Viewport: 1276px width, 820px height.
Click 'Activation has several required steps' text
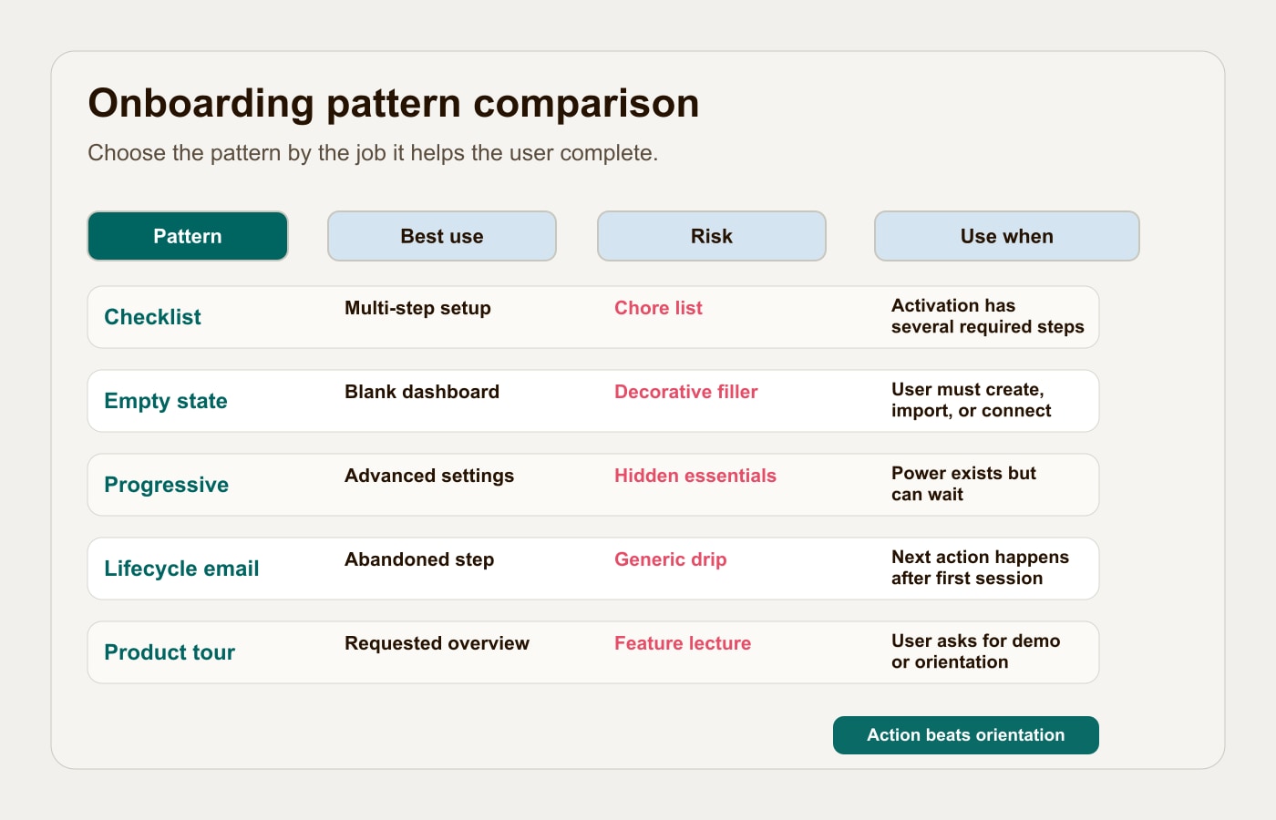tap(988, 316)
